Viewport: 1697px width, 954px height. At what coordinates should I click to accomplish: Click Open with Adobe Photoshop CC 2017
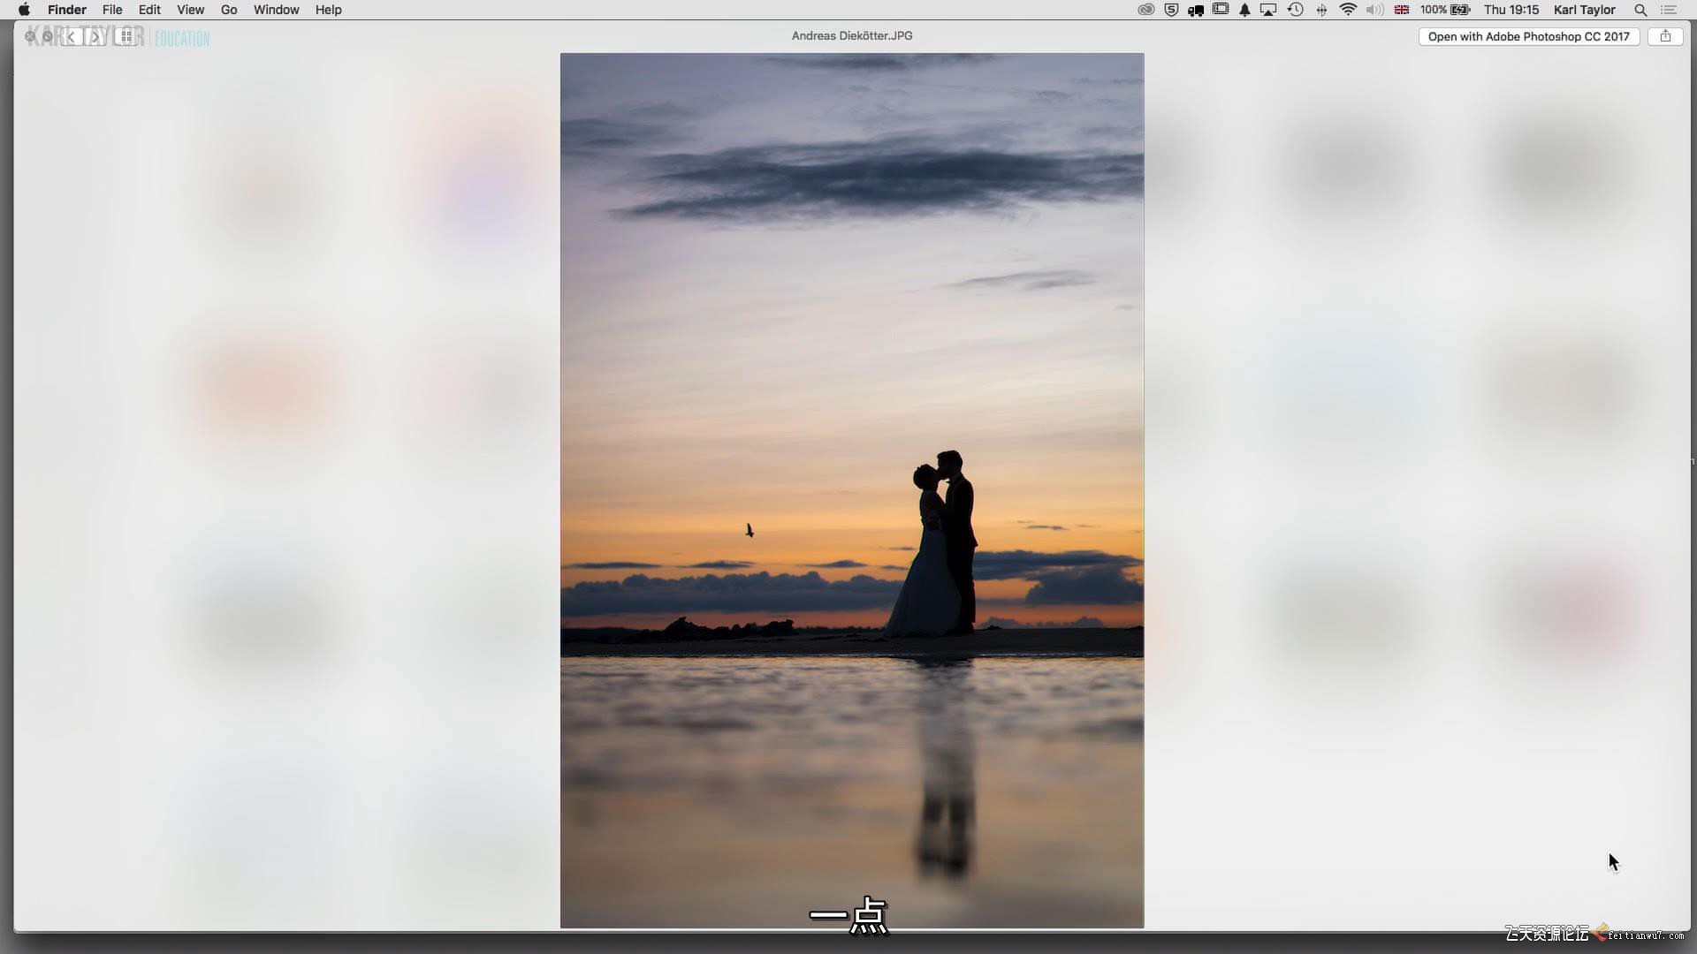(1528, 36)
